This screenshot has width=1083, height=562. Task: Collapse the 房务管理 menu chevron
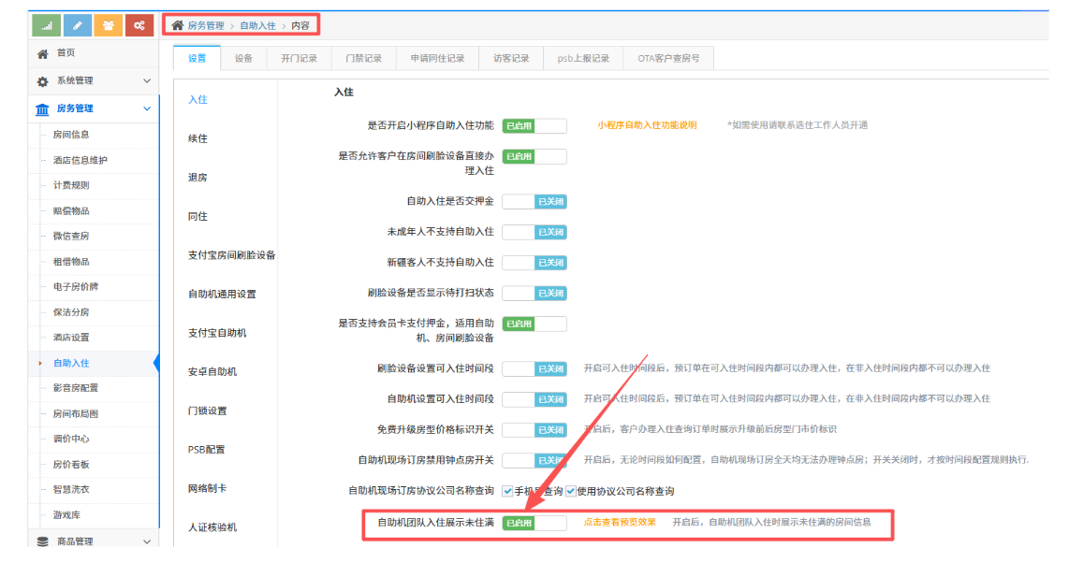tap(146, 108)
